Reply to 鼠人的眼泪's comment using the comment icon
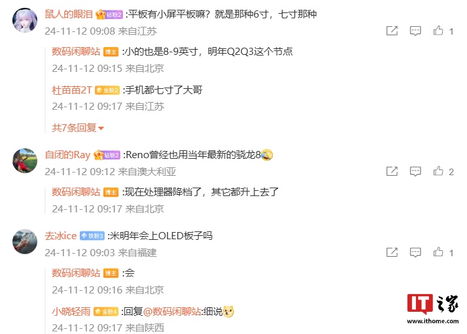467x334 pixels. coord(415,31)
